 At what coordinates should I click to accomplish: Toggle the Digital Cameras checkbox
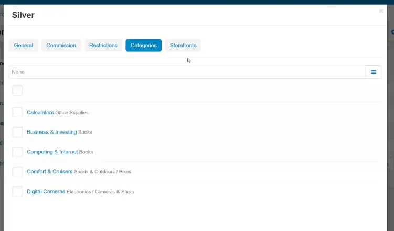(17, 192)
